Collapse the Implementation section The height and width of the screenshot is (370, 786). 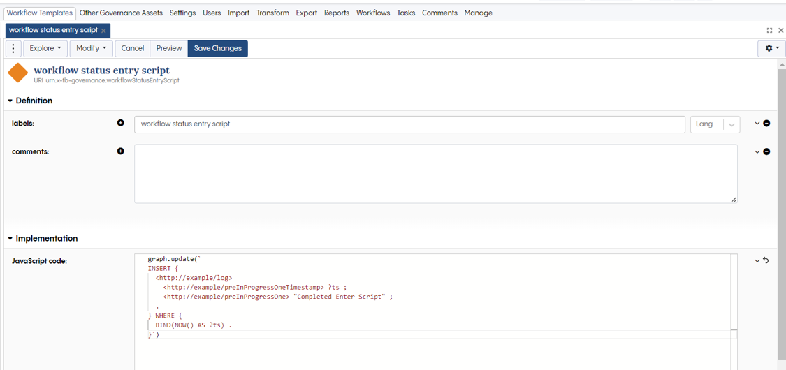click(x=10, y=238)
